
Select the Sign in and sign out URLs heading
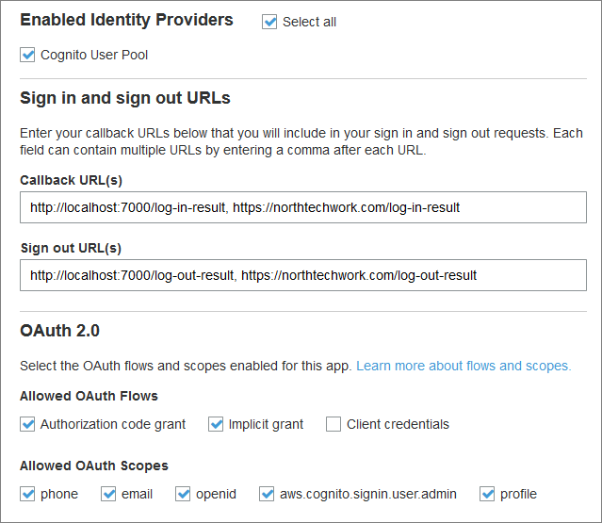point(125,98)
